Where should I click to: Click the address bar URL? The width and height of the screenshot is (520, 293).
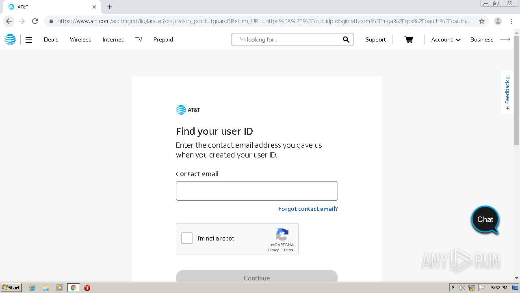[264, 21]
